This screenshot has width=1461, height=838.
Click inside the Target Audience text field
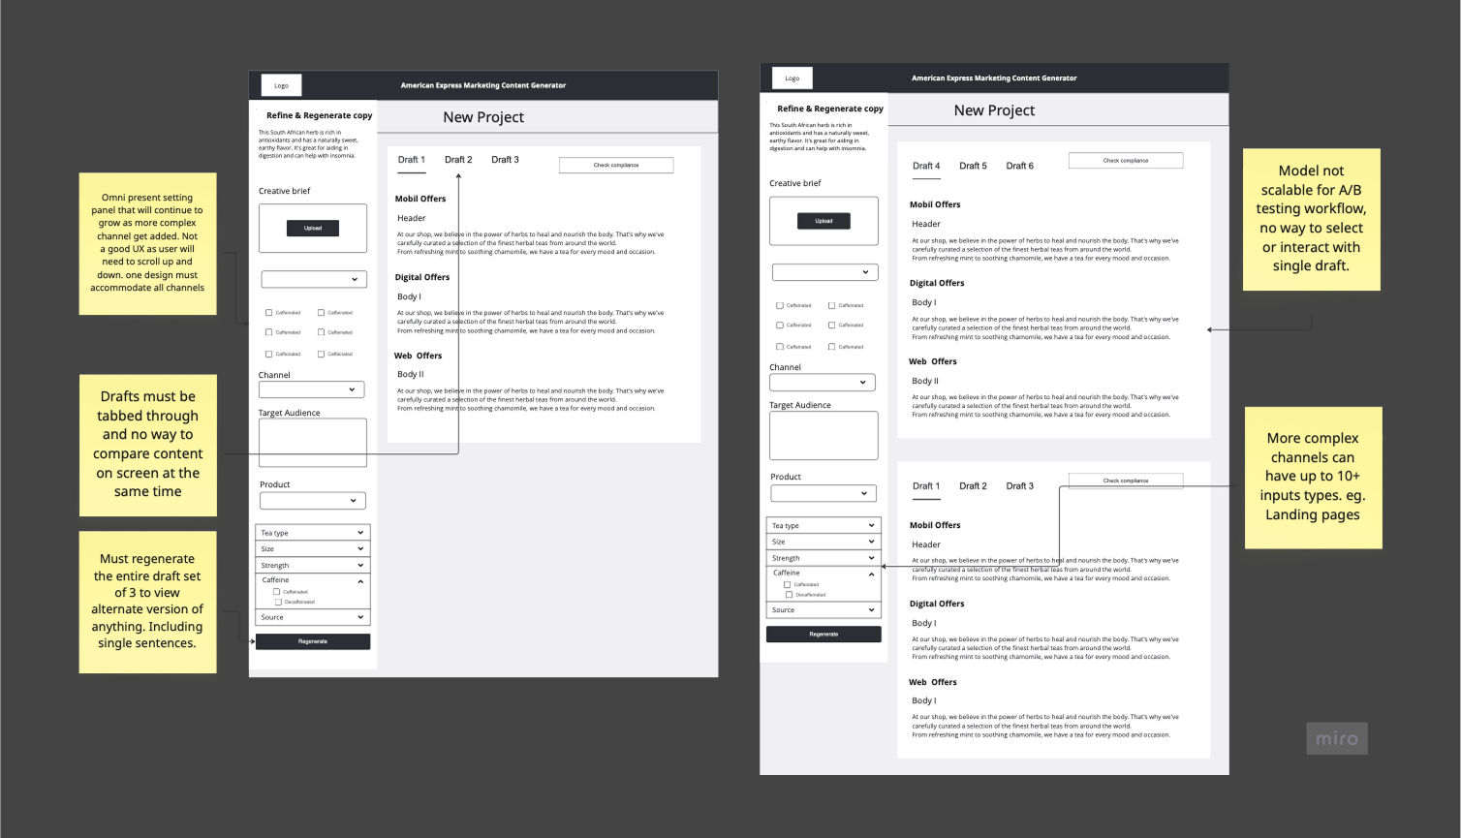tap(312, 442)
